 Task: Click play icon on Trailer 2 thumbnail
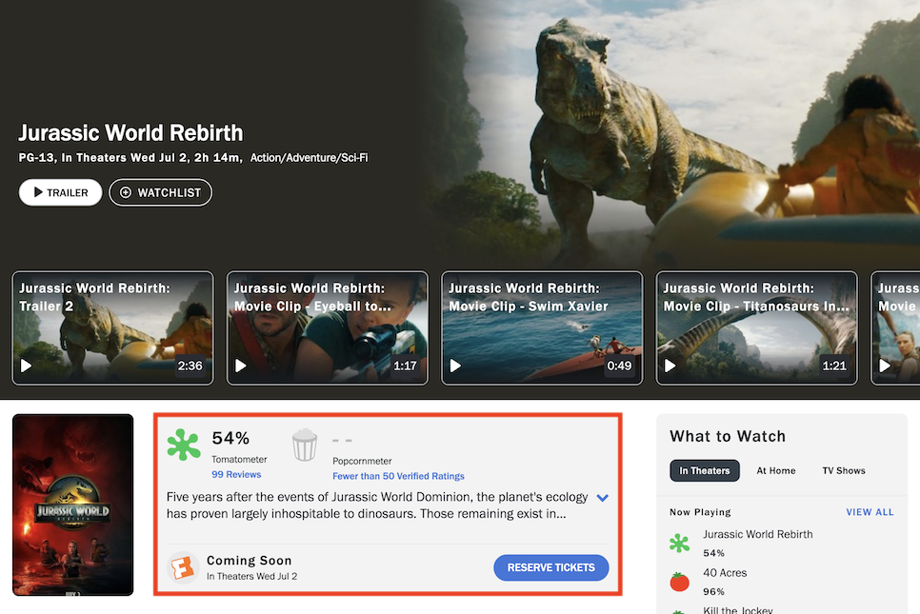[x=27, y=366]
